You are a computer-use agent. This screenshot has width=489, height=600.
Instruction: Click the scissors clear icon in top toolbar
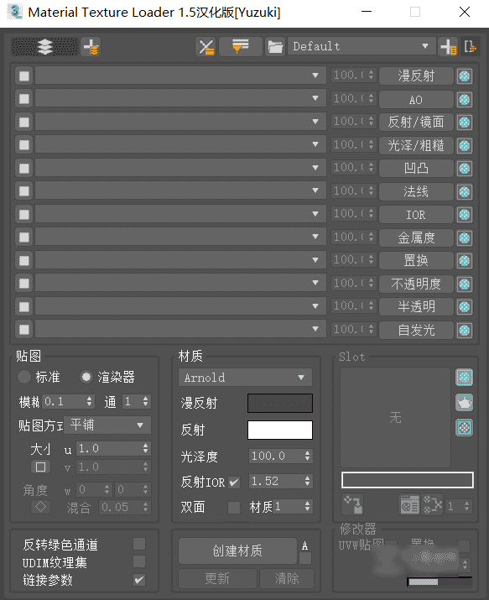[206, 47]
